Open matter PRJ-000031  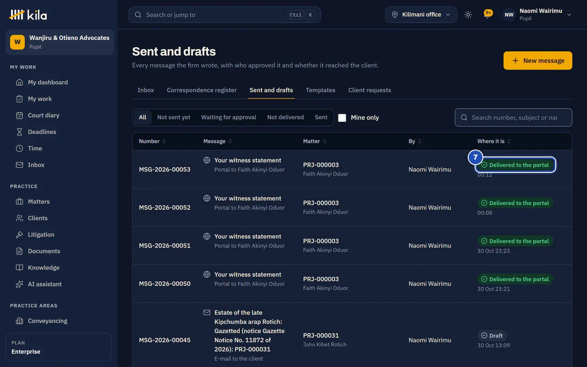click(321, 335)
